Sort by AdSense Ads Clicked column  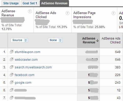tap(111, 40)
